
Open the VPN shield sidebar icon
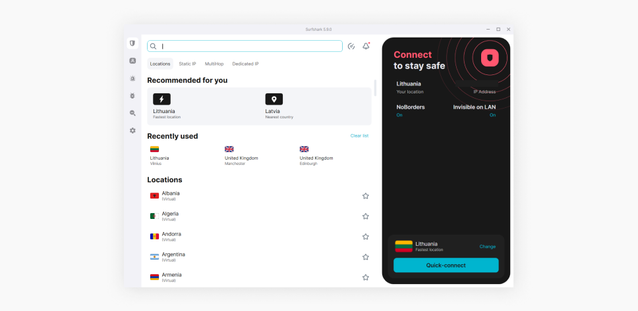click(132, 43)
